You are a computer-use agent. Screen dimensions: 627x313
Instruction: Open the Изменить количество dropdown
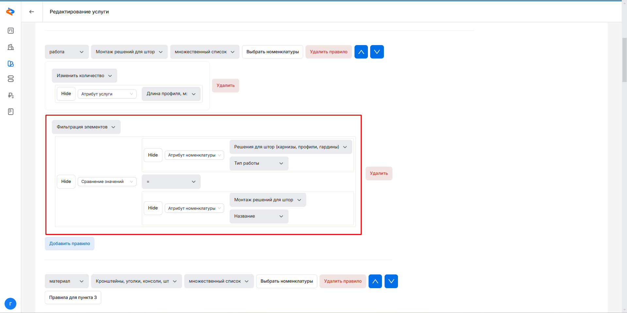(84, 76)
